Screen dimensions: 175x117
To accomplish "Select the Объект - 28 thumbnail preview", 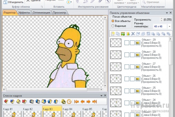I will (x=116, y=55).
